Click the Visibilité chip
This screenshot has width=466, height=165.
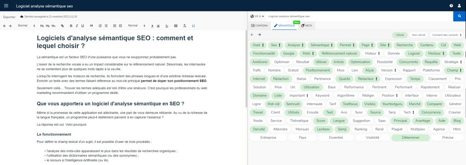(372, 138)
